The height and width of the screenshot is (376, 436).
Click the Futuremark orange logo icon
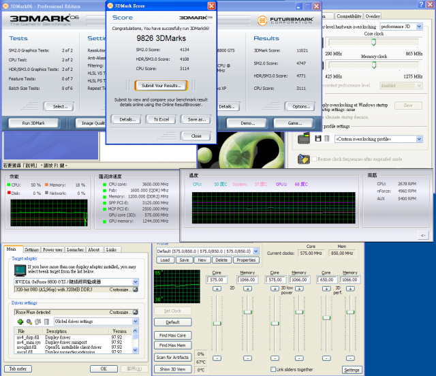coord(262,20)
